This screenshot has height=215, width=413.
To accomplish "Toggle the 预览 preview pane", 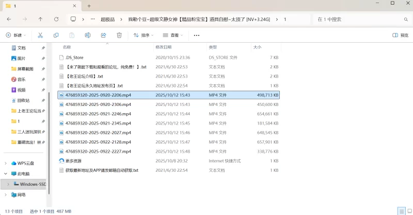I will tap(400, 35).
